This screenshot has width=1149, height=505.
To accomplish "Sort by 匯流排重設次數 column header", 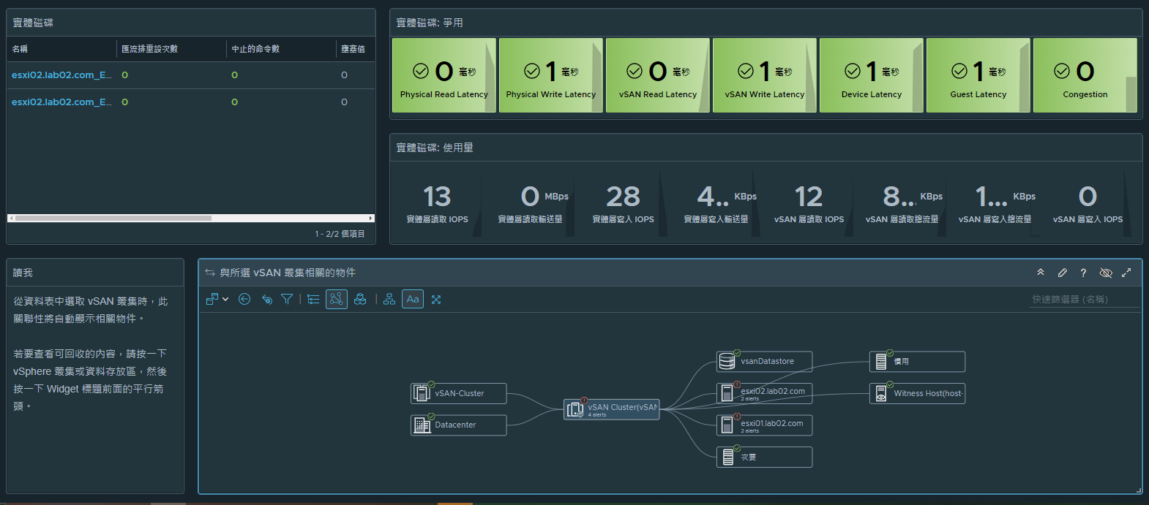I will pos(171,49).
